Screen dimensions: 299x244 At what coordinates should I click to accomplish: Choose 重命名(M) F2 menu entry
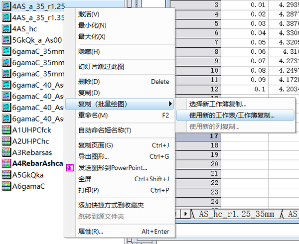coord(120,116)
